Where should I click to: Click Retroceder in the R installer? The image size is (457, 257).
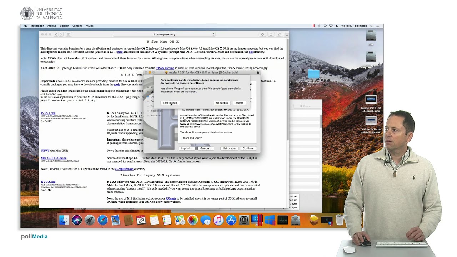(x=229, y=148)
